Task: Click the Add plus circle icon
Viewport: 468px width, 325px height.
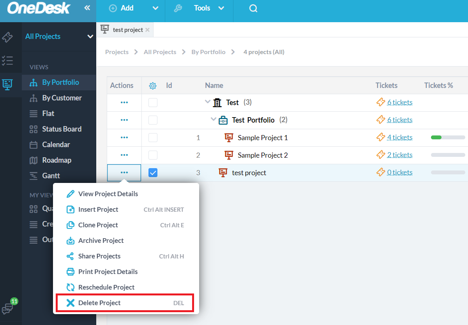Action: tap(113, 8)
